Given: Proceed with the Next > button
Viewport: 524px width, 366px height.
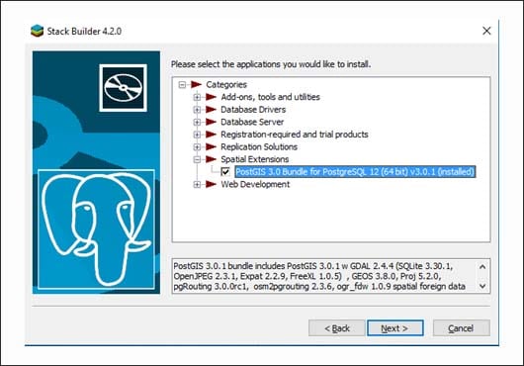Looking at the screenshot, I should pyautogui.click(x=395, y=328).
